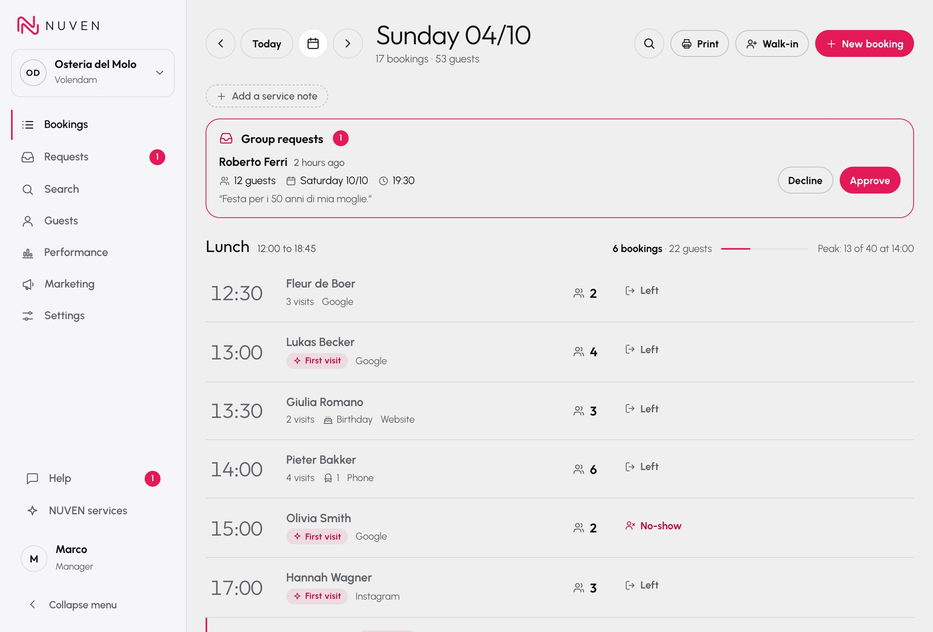Screen dimensions: 933x632
Task: Click the No-show icon for Olivia Smith
Action: [x=630, y=525]
